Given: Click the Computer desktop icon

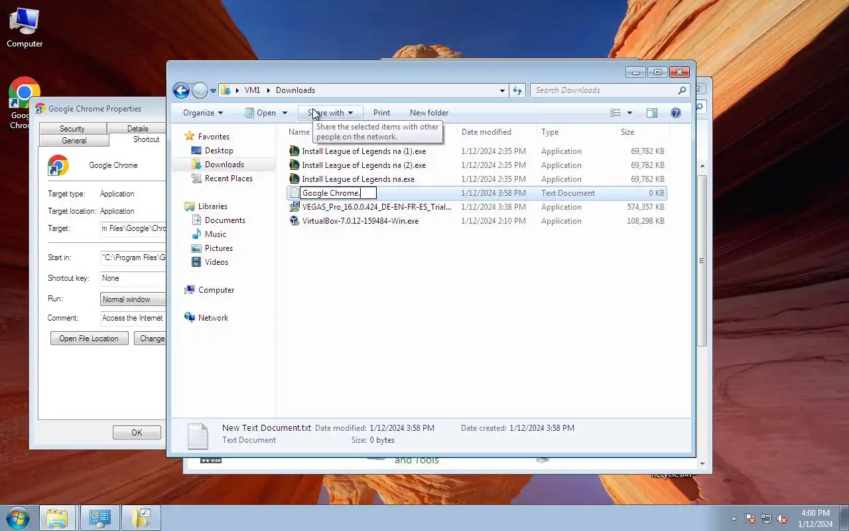Looking at the screenshot, I should 25,28.
